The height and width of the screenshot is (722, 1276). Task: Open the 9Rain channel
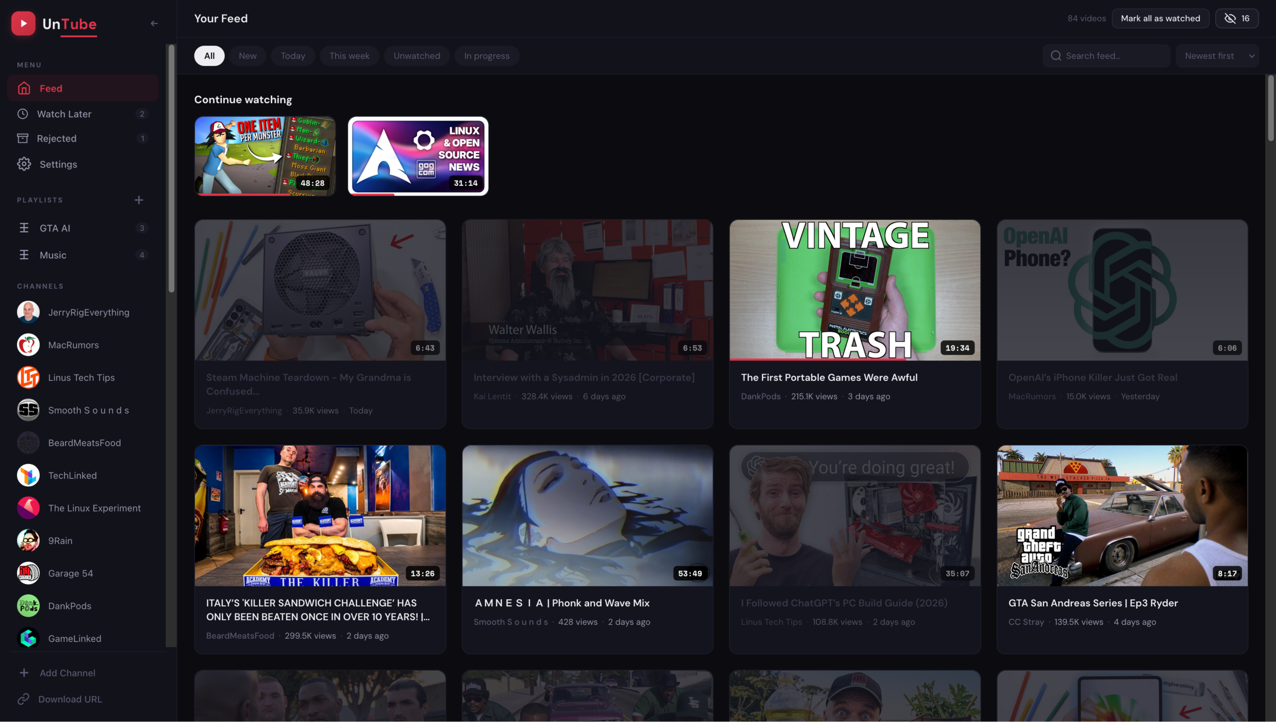(83, 541)
